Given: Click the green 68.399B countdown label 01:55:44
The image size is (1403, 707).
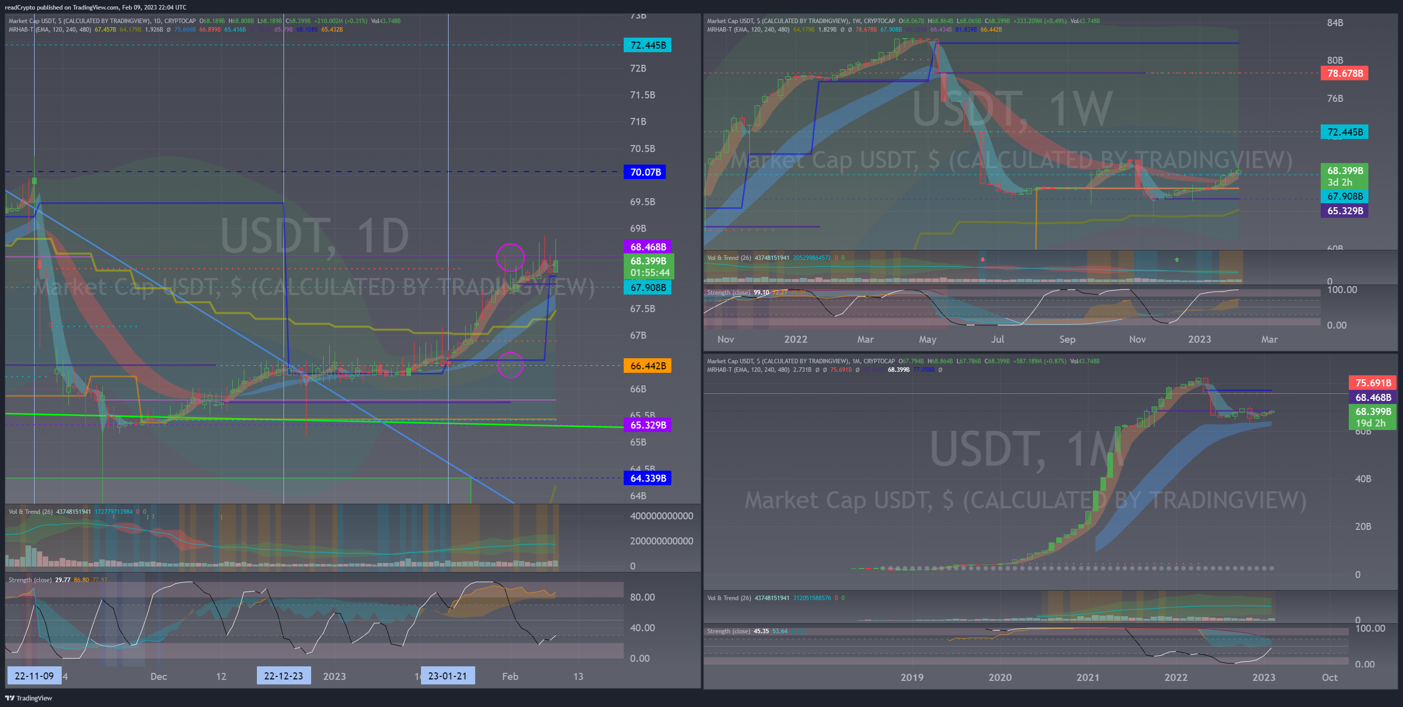Looking at the screenshot, I should click(x=649, y=267).
